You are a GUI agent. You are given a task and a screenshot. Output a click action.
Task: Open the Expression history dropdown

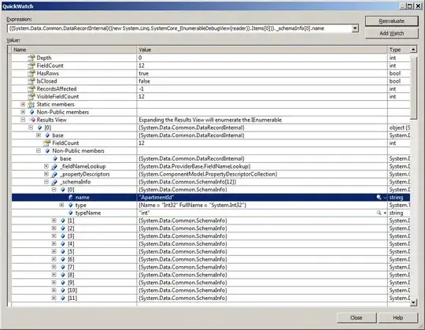355,28
